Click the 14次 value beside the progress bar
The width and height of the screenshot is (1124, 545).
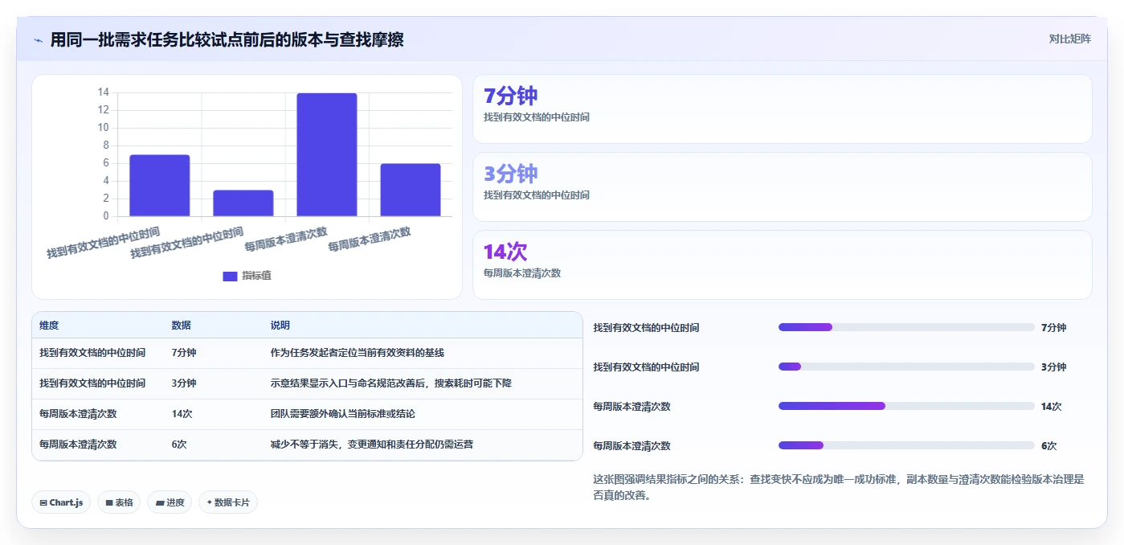1052,406
